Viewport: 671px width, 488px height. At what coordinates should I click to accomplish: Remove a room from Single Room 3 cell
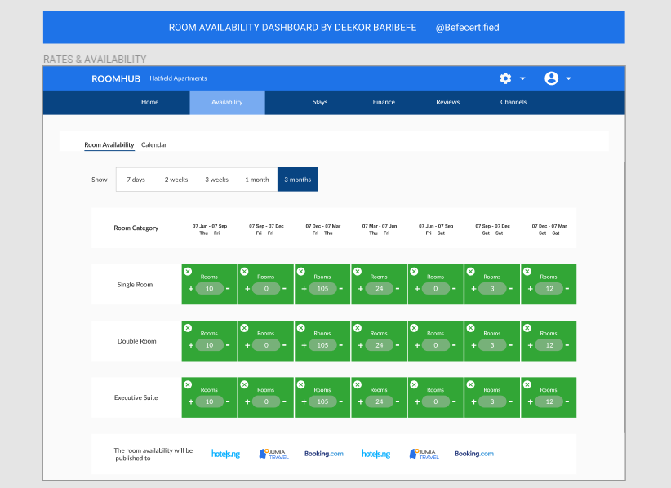510,289
